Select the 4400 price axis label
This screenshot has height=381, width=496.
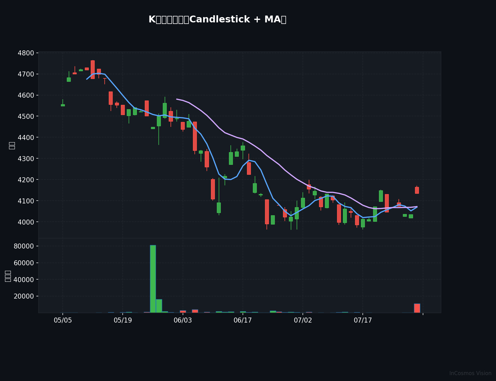(x=26, y=137)
